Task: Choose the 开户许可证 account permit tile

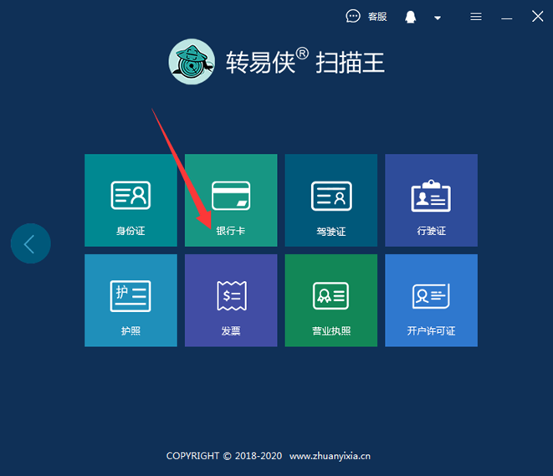Action: pos(432,300)
